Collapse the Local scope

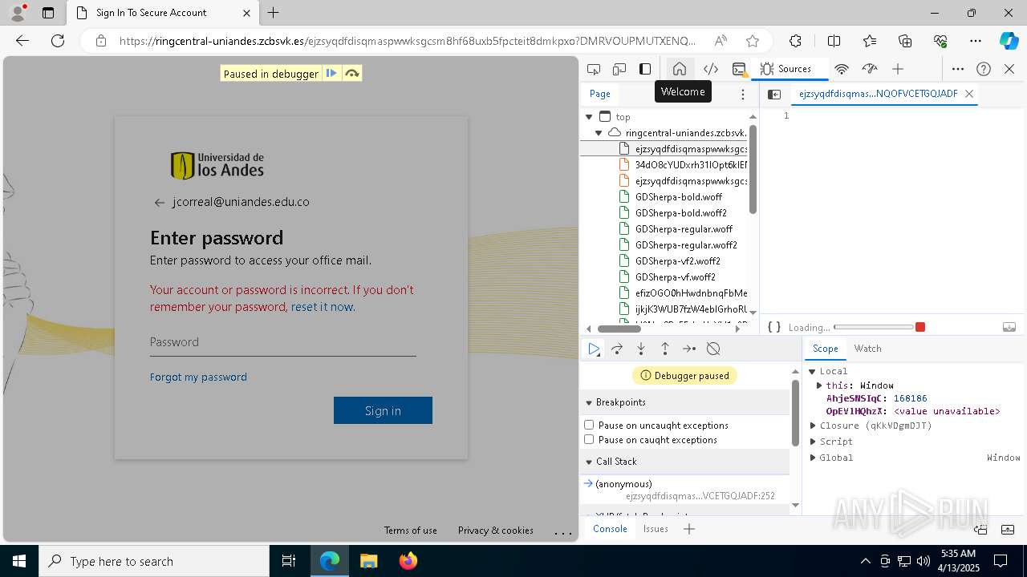[813, 371]
